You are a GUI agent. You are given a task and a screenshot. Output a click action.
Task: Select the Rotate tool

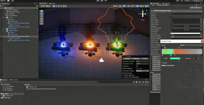click(x=42, y=16)
